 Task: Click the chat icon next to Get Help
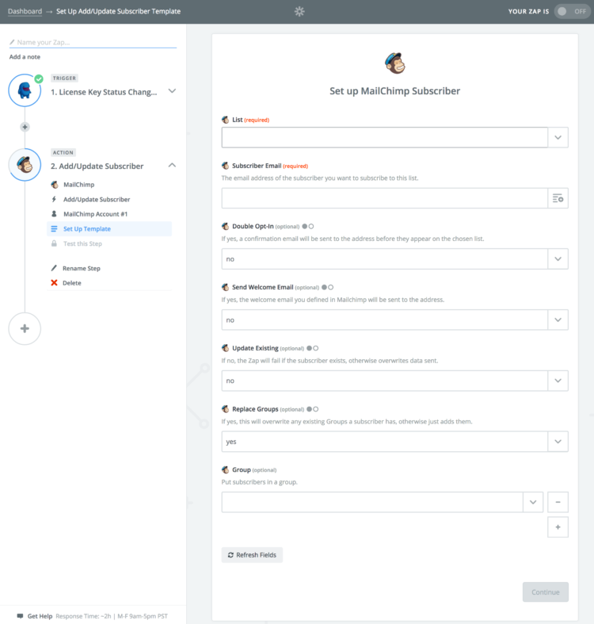click(20, 616)
